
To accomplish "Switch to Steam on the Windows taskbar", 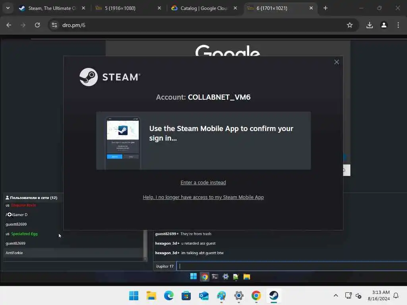I will (x=273, y=295).
